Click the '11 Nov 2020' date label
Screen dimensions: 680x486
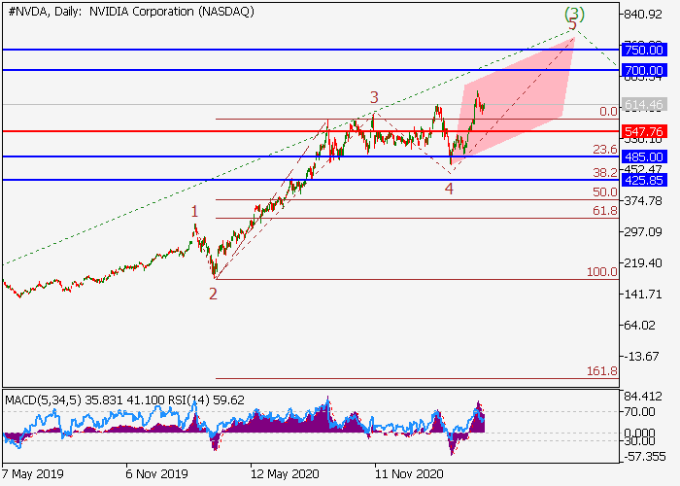pos(409,473)
